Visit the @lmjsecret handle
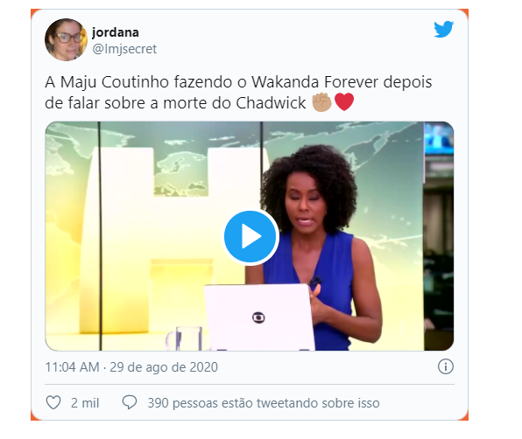This screenshot has height=439, width=522. (124, 49)
